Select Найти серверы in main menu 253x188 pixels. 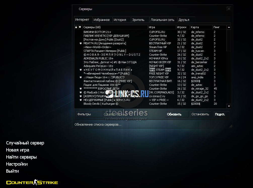[21, 157]
